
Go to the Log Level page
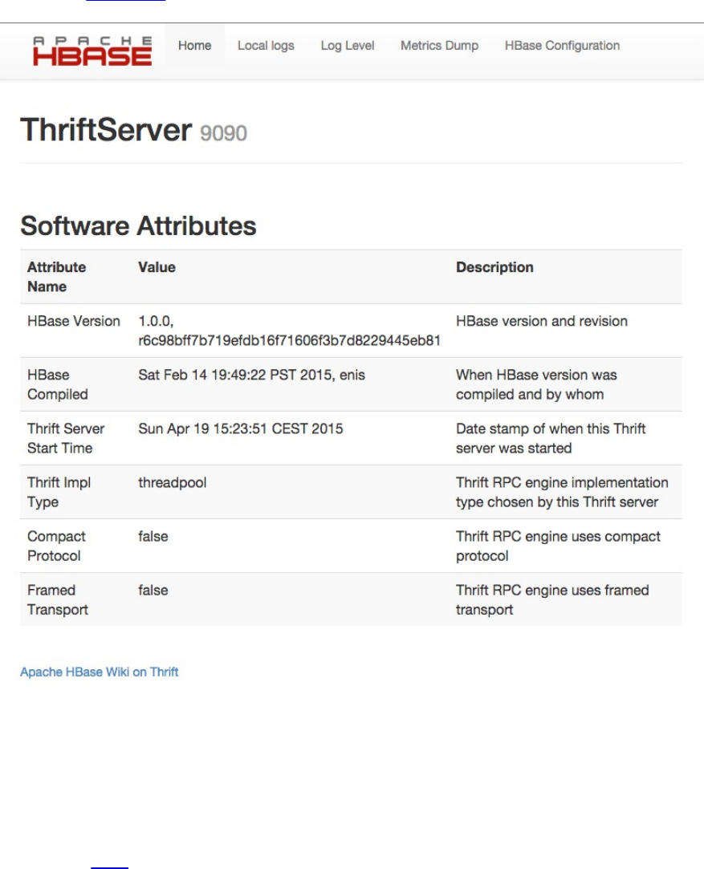tap(347, 46)
